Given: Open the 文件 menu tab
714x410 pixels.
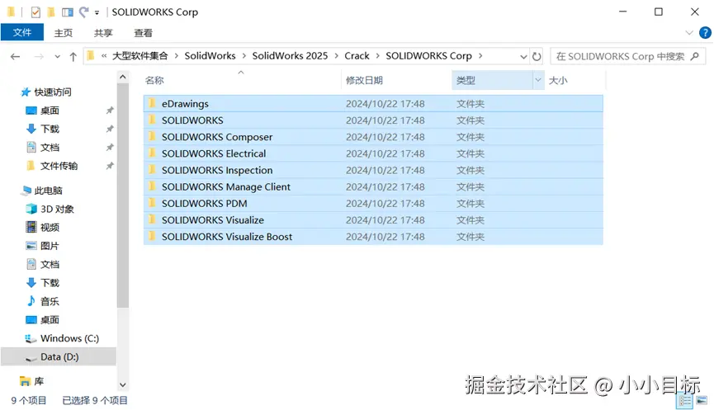Looking at the screenshot, I should pos(21,33).
